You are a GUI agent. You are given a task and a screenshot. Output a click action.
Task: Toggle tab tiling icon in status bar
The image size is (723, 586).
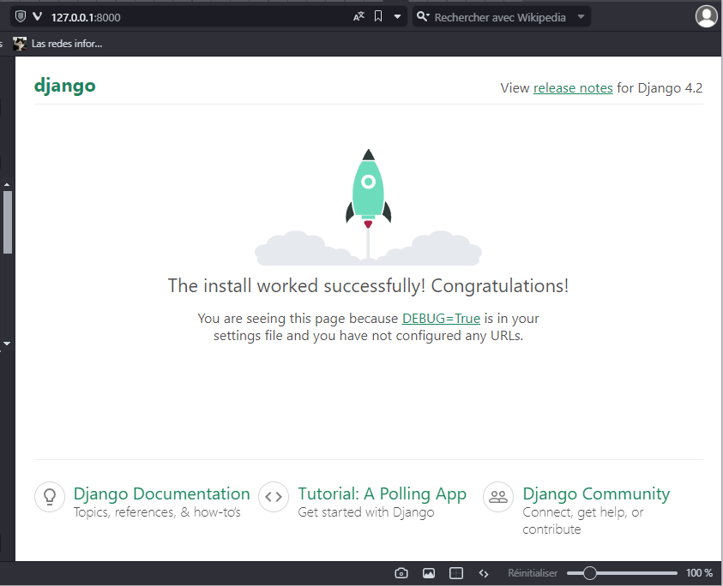point(456,573)
